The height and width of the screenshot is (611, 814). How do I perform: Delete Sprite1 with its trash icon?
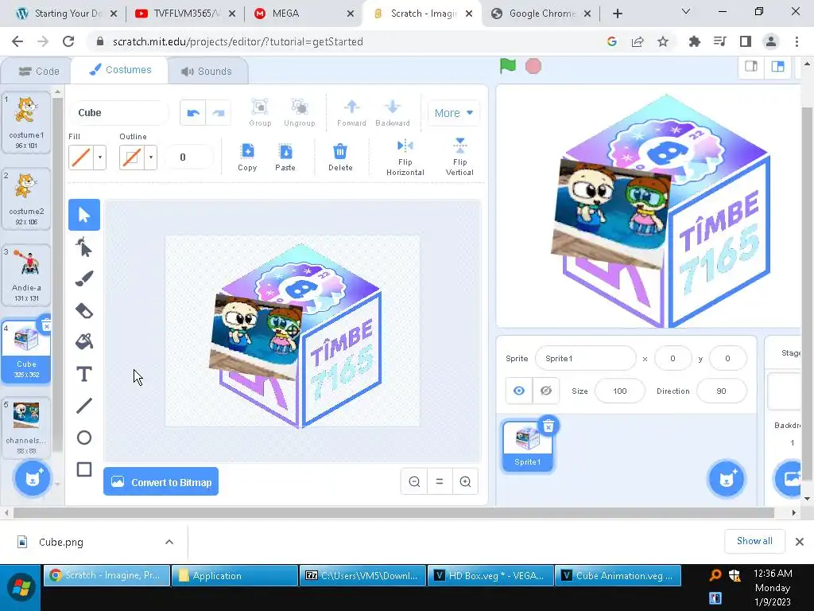[x=548, y=426]
